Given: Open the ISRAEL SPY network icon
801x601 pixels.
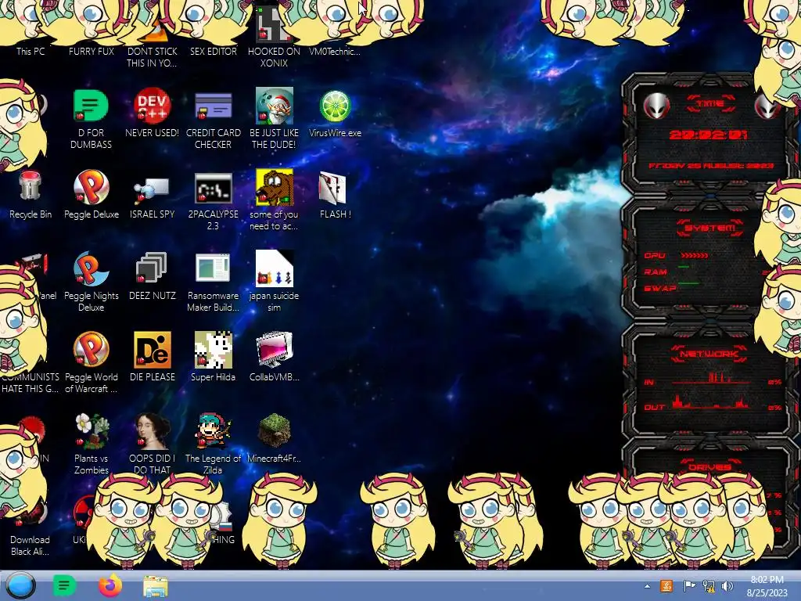Looking at the screenshot, I should click(x=152, y=190).
